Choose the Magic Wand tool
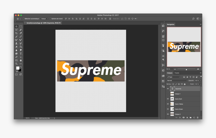 point(21,30)
